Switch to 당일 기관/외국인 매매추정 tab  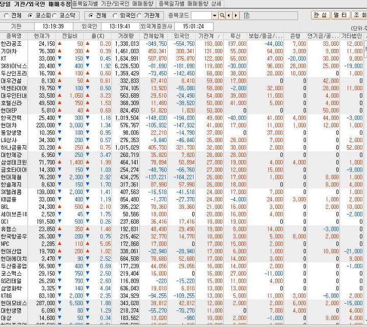point(35,4)
